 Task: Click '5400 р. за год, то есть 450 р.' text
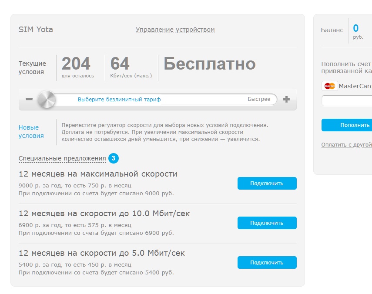(62, 264)
